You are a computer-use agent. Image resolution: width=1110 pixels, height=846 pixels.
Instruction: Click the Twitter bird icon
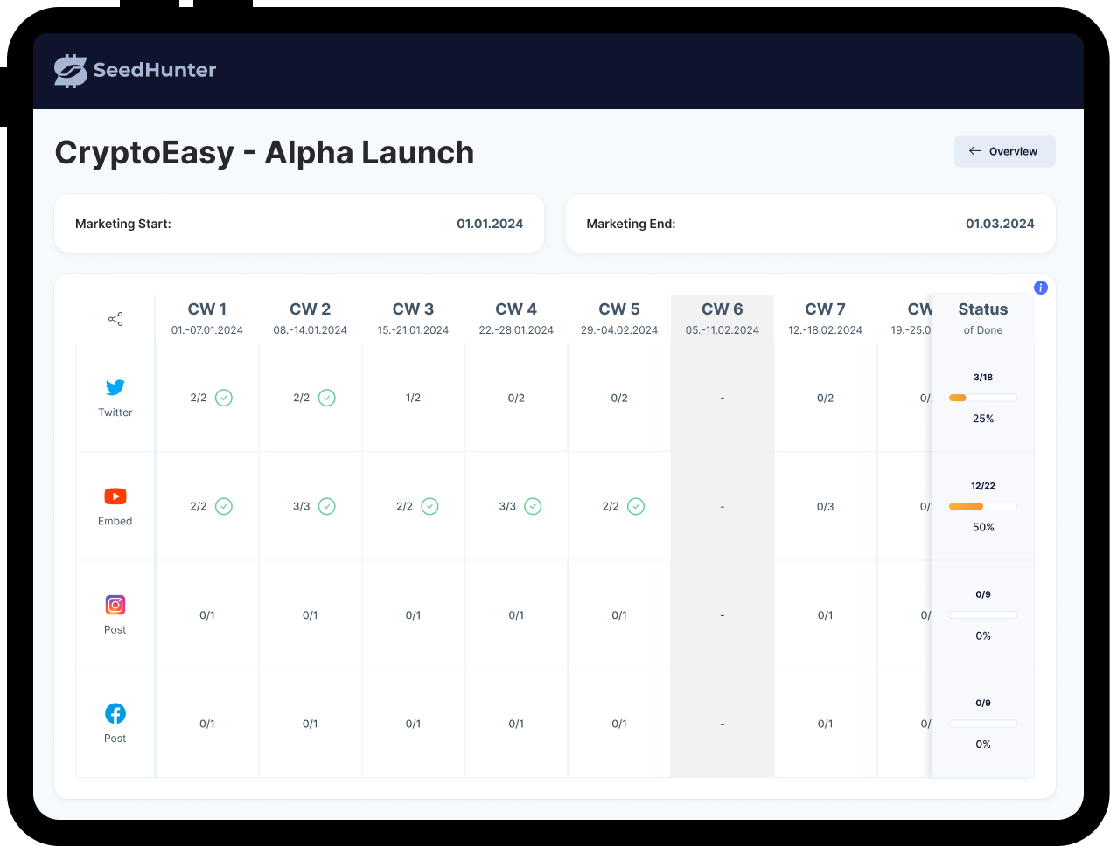point(115,387)
